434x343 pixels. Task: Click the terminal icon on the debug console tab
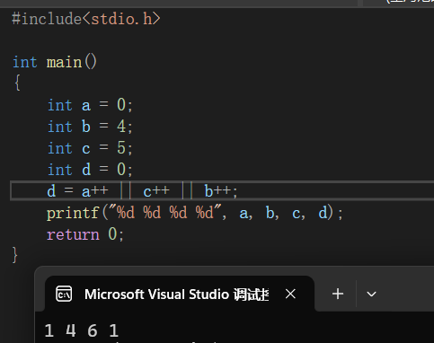click(x=64, y=294)
